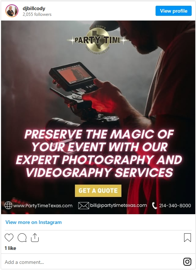Open comments via the speech bubble icon
The height and width of the screenshot is (270, 196).
22,238
